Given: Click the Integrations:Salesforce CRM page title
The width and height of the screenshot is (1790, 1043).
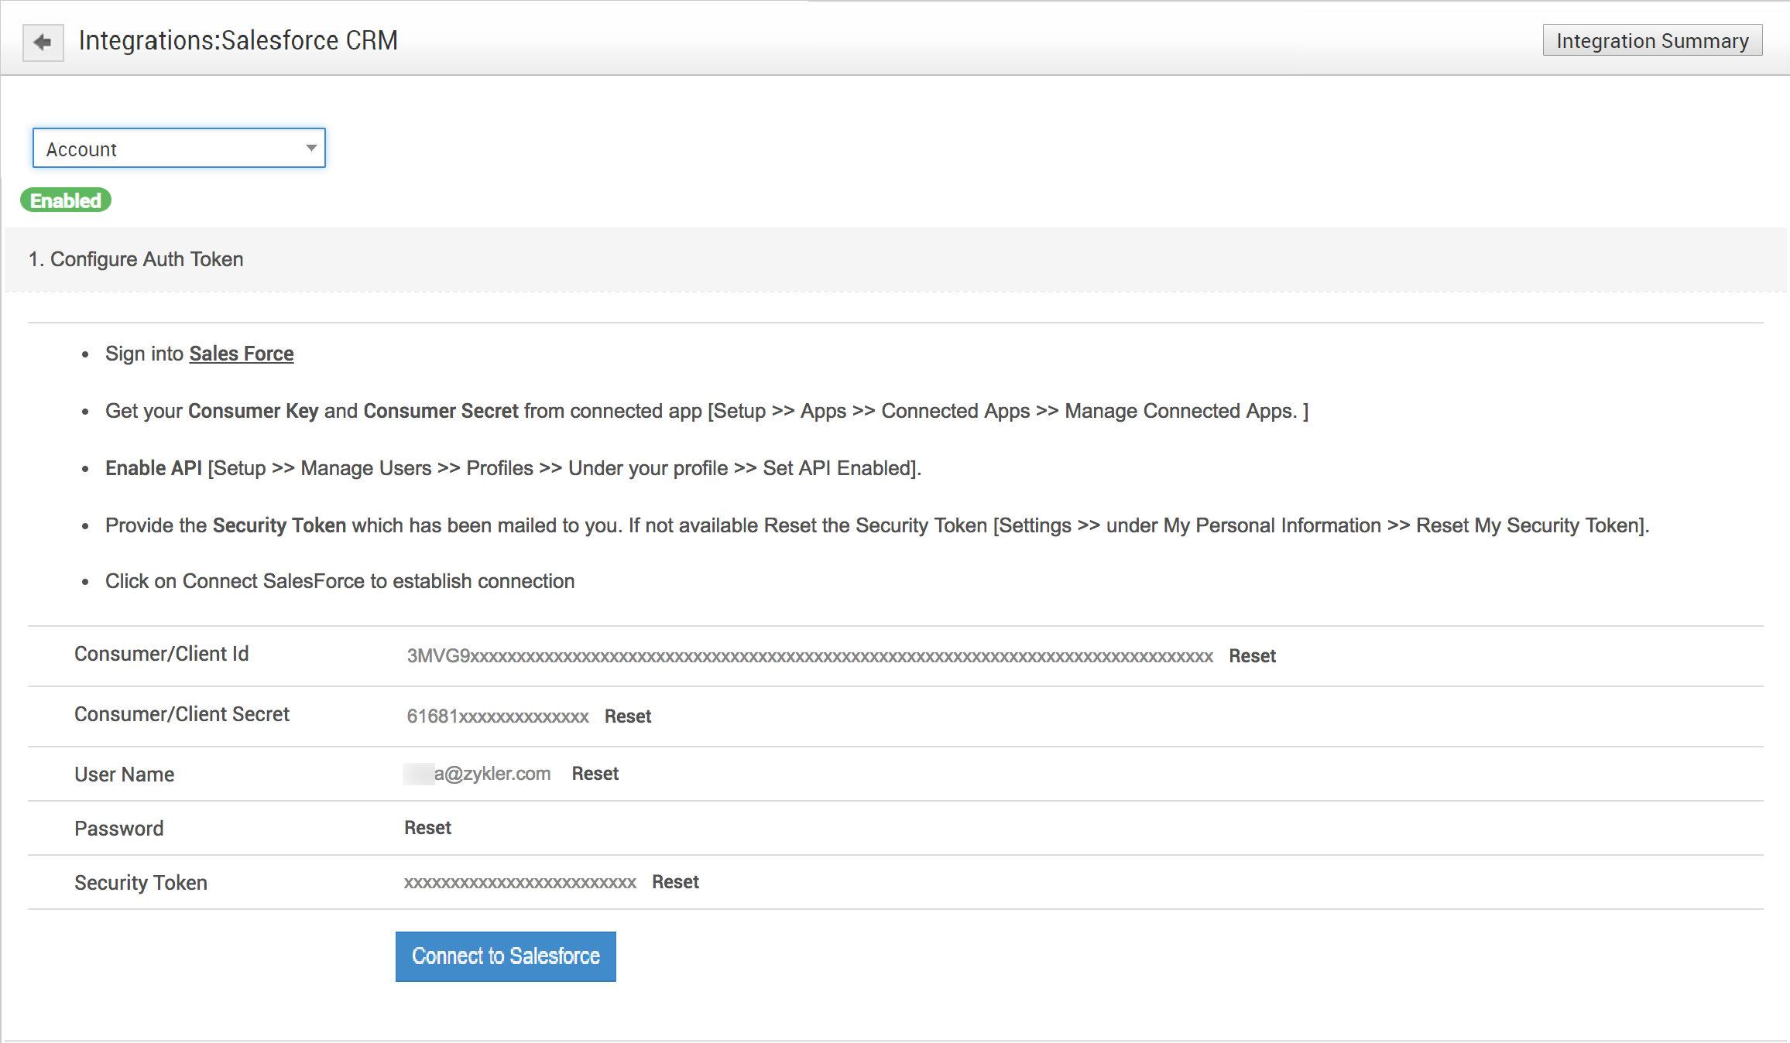Looking at the screenshot, I should (238, 40).
